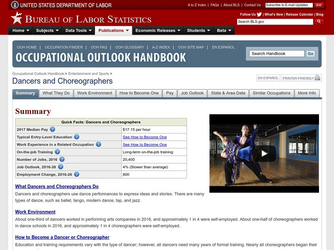Open the Contact Us link
This screenshot has width=334, height=250.
[x=253, y=5]
